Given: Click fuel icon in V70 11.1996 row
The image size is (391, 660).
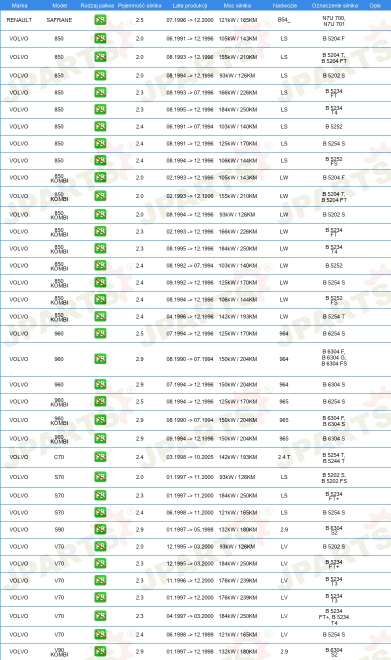Looking at the screenshot, I should (x=100, y=580).
